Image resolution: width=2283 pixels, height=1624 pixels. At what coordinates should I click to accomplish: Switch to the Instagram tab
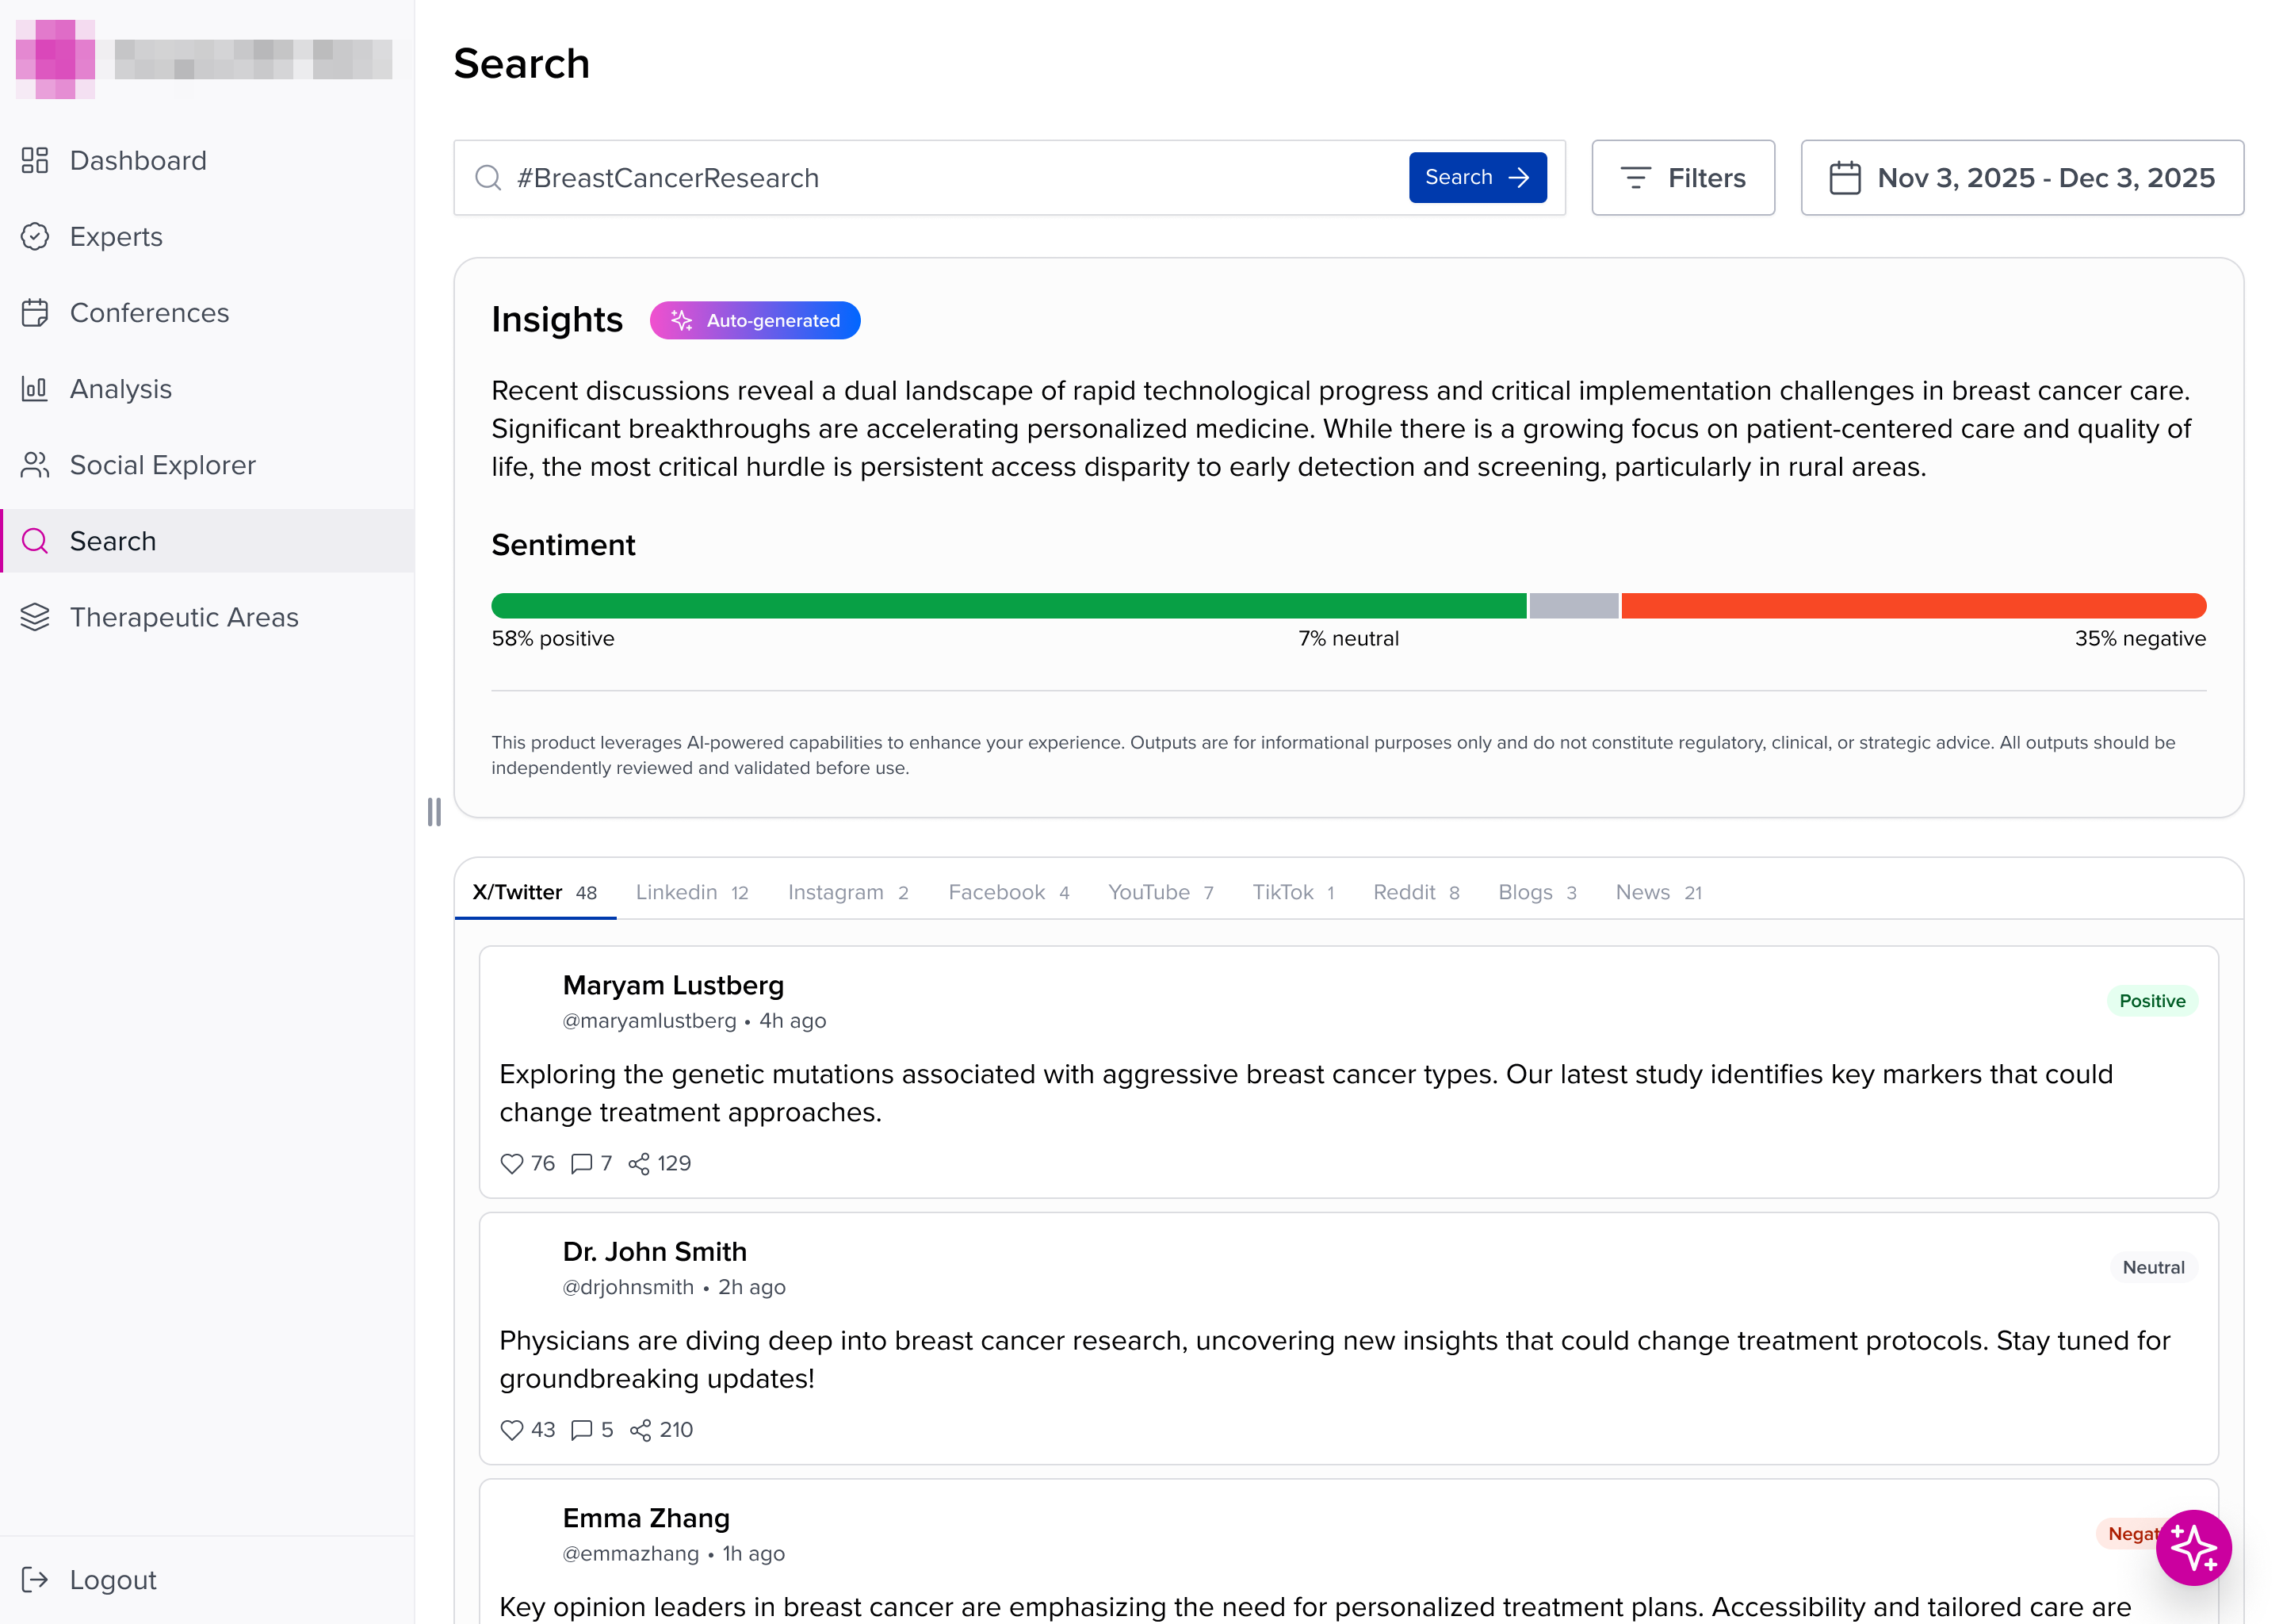(847, 892)
